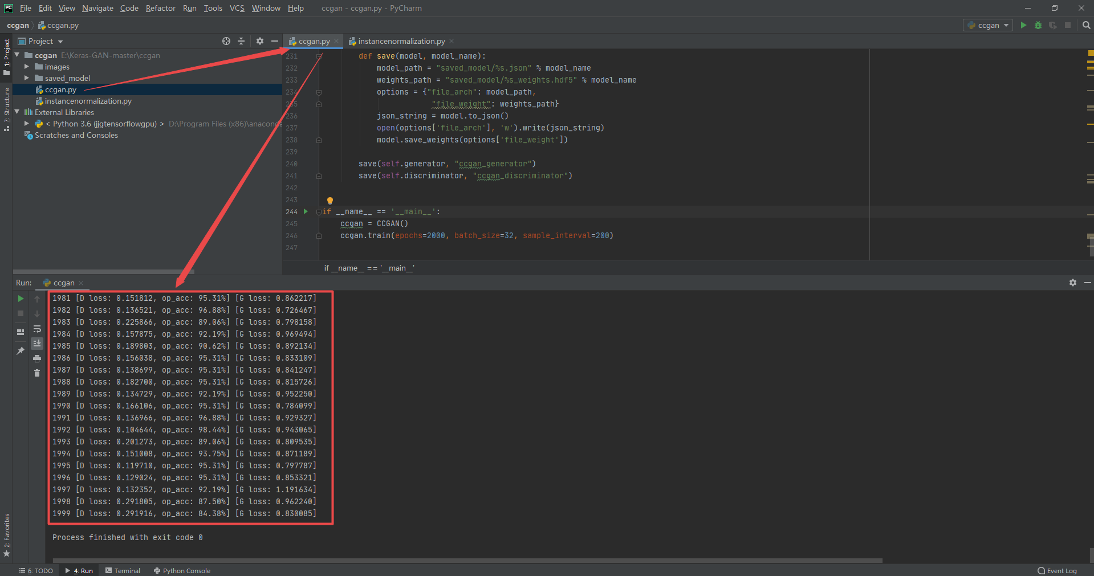Toggle soft-wrap in Run console

37,329
